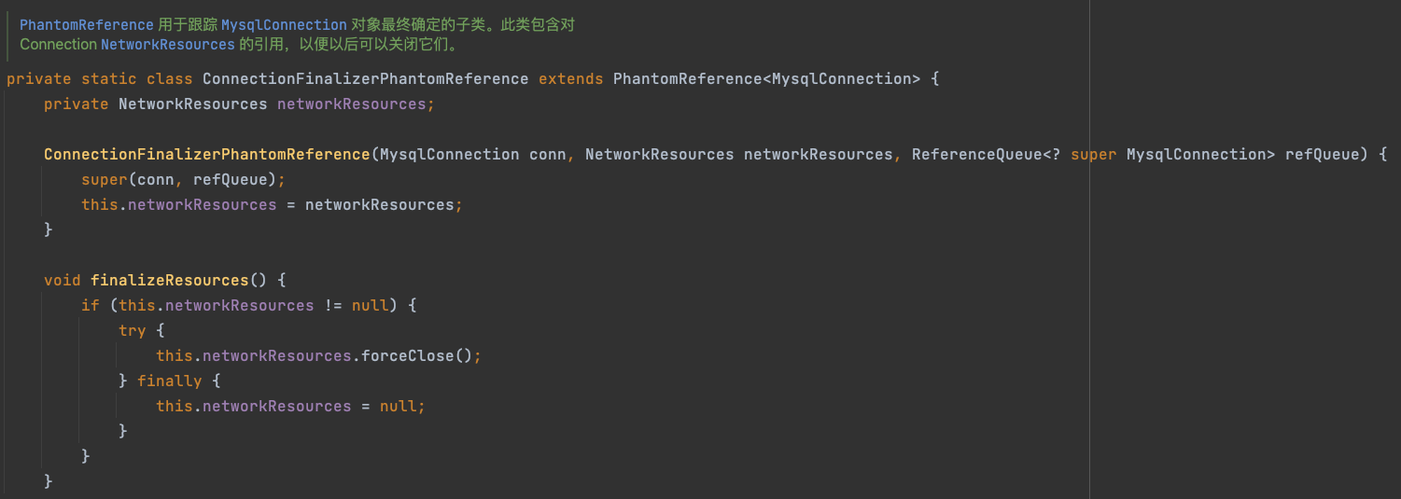Click the if keyword of the null check
The height and width of the screenshot is (499, 1401).
[90, 305]
